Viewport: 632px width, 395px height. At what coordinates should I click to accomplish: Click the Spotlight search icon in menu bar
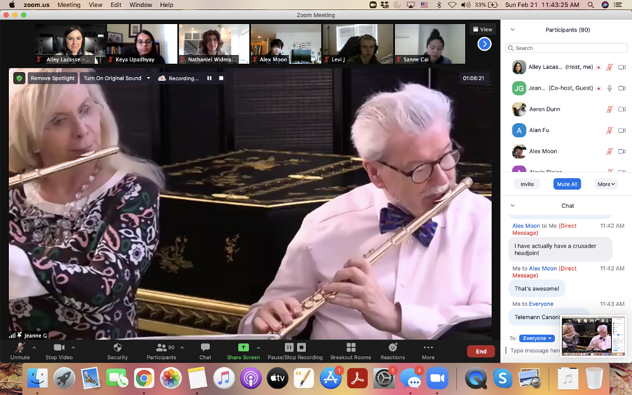pos(590,5)
